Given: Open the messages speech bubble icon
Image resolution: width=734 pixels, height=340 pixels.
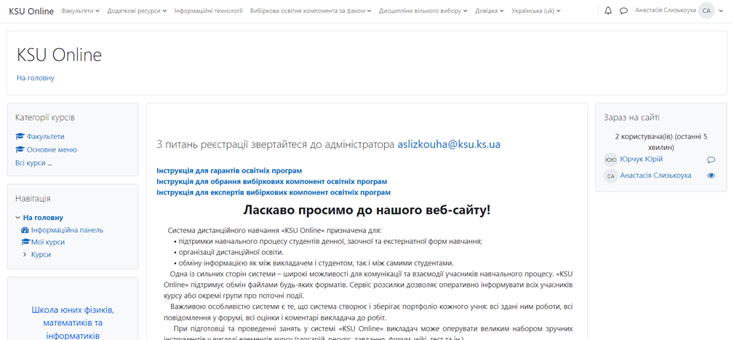Looking at the screenshot, I should 623,11.
